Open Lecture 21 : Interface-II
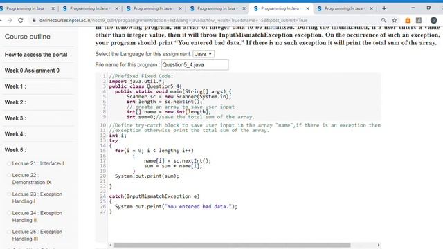443x249 pixels. point(38,163)
